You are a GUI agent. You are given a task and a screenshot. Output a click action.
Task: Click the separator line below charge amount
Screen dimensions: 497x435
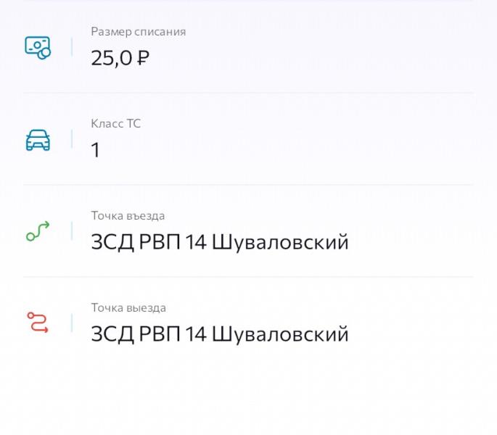[248, 93]
